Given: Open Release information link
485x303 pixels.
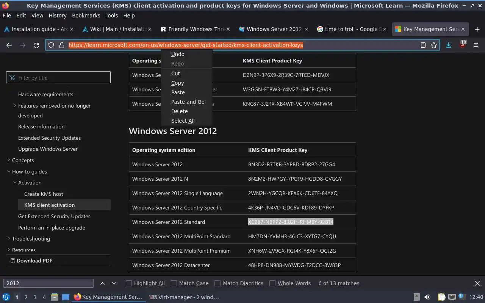Looking at the screenshot, I should coord(41,127).
